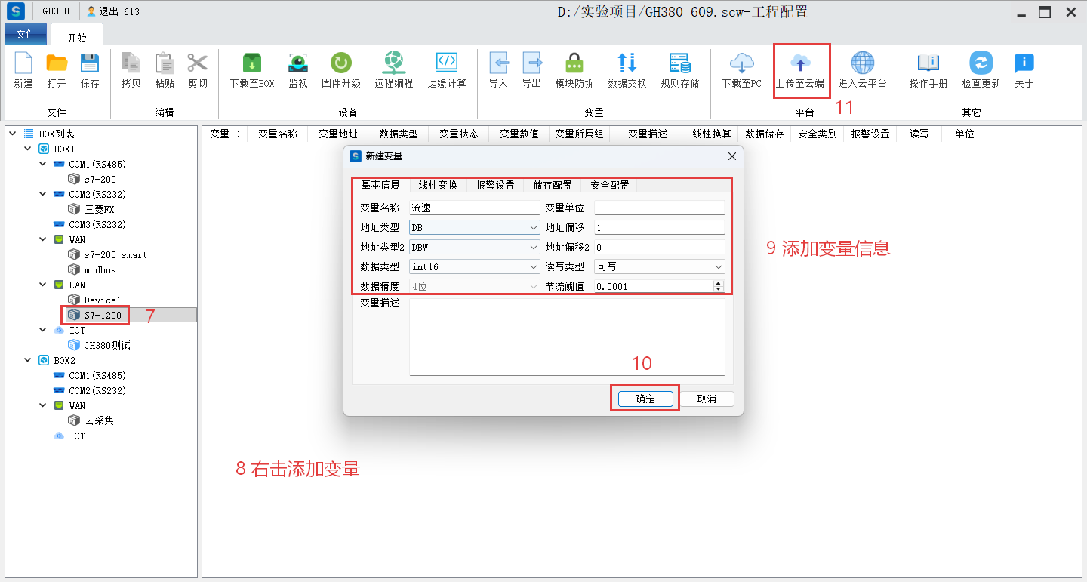The image size is (1087, 582).
Task: Select COM3(RS232) under BOX1
Action: coord(97,224)
